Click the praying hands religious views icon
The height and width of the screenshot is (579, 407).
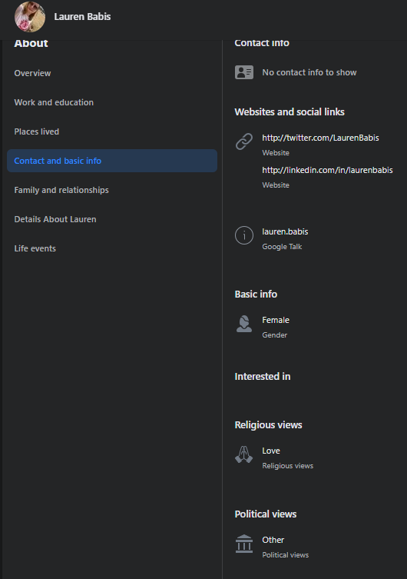[x=244, y=454]
